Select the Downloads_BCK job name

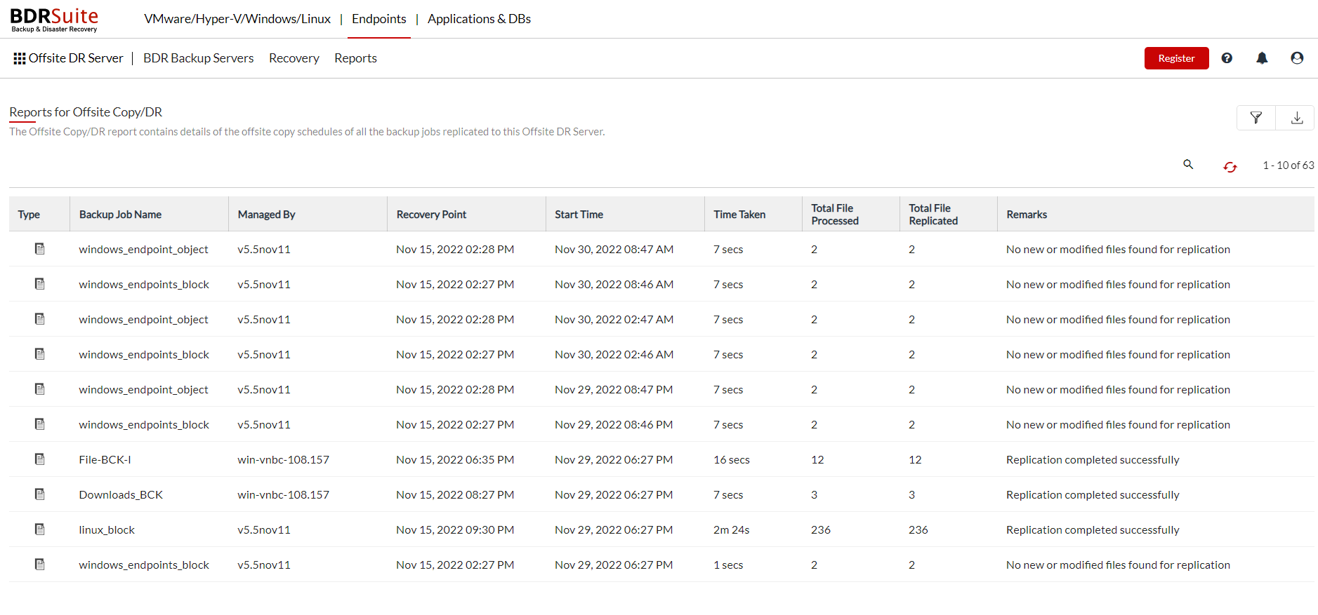click(121, 495)
